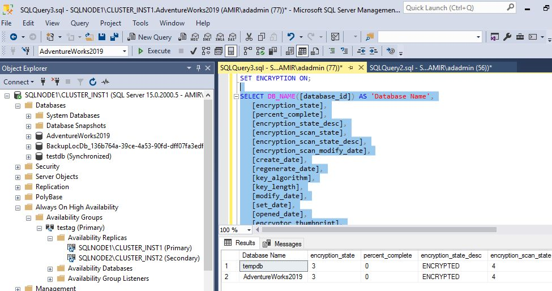Open the Activity Monitor icon in Object Explorer

coord(105,82)
